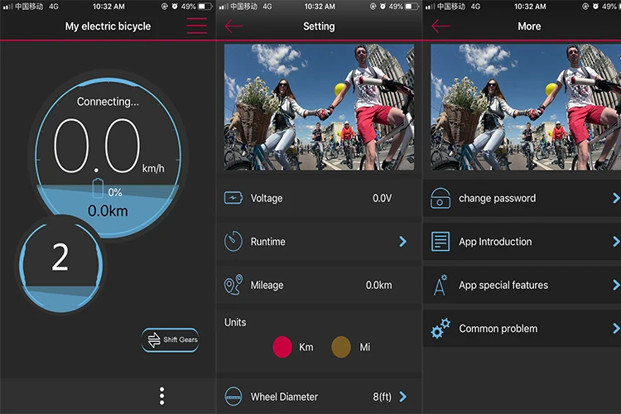Tap the Mi unit label

(x=365, y=347)
